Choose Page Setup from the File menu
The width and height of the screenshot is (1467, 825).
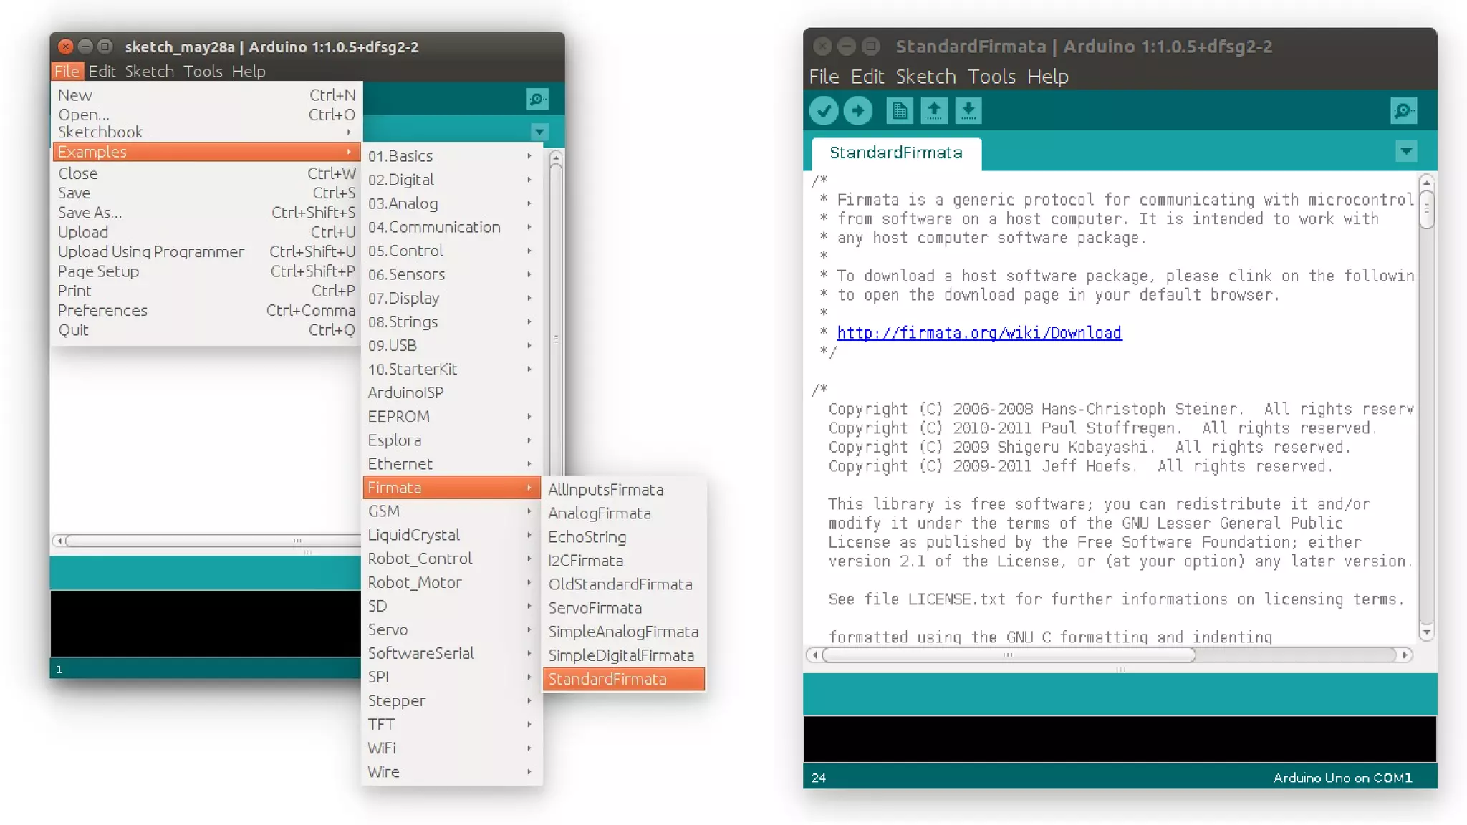[x=206, y=271]
